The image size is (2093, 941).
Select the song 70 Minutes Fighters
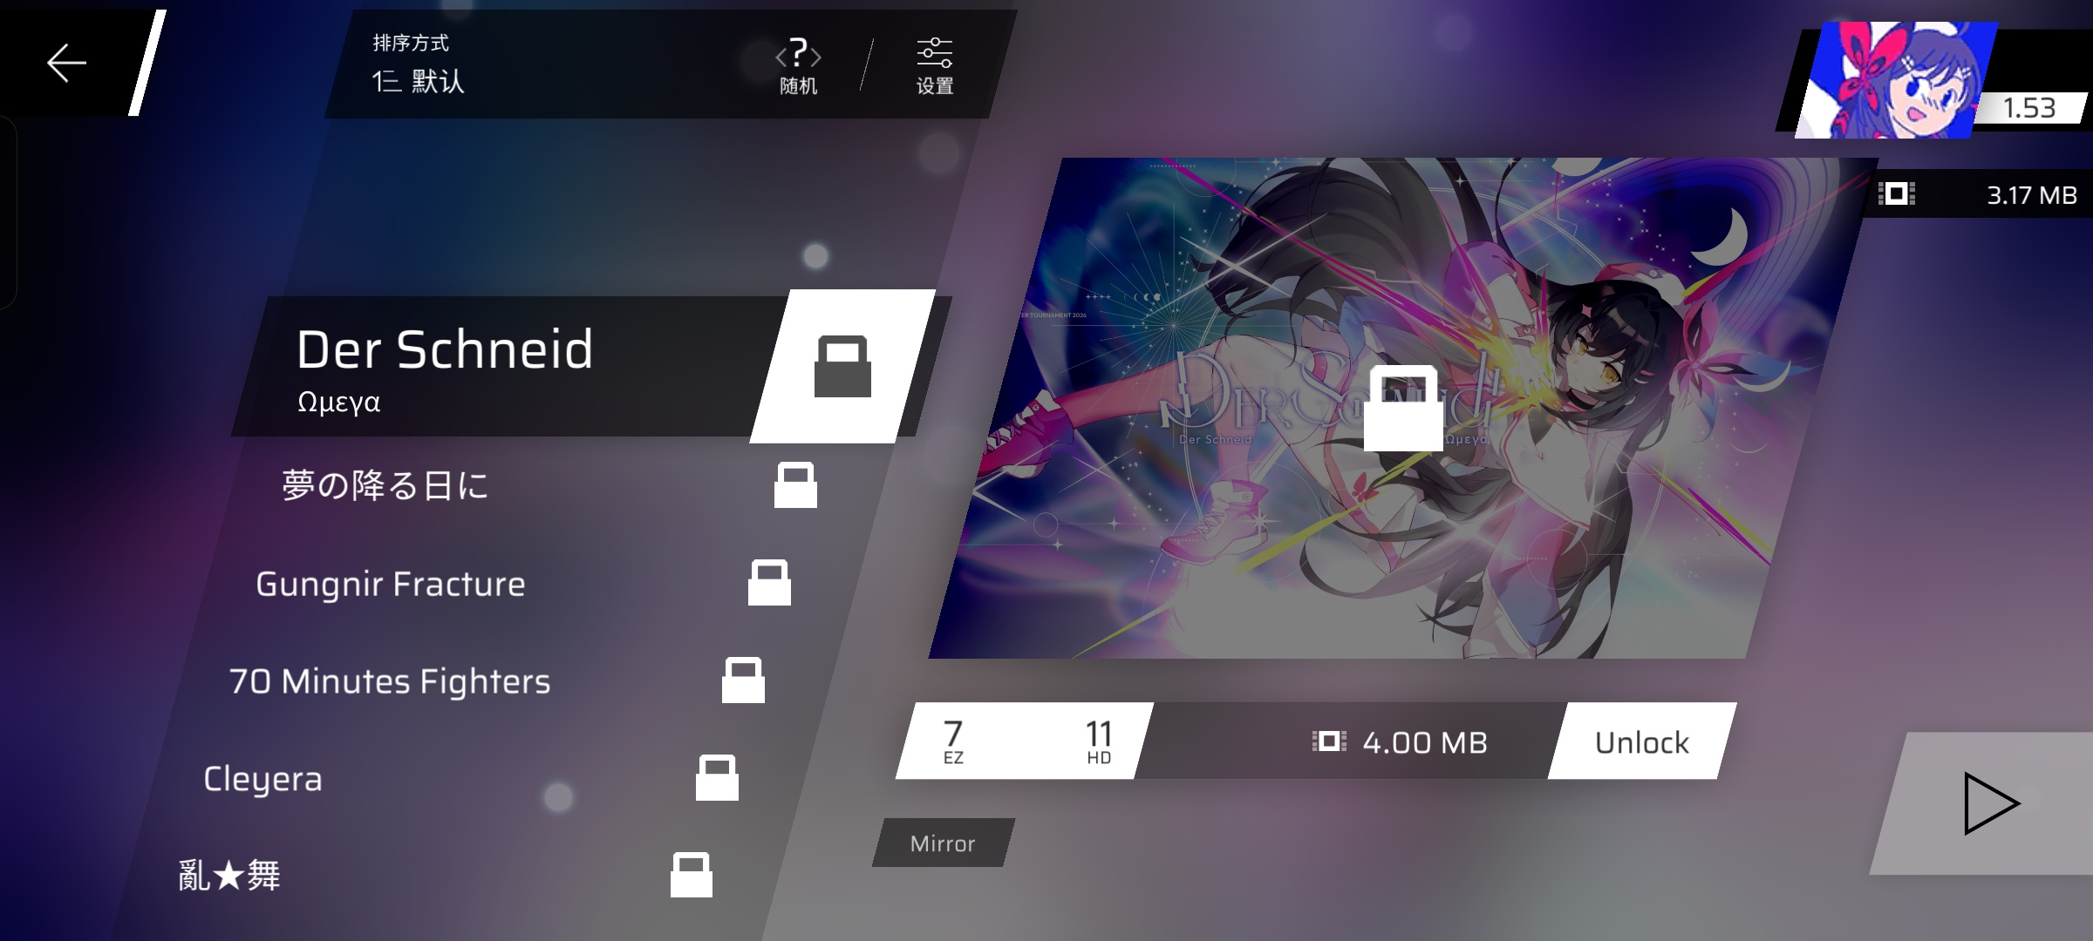(x=390, y=681)
